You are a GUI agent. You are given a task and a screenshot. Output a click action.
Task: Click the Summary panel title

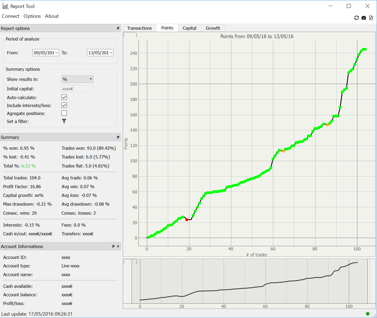click(10, 137)
